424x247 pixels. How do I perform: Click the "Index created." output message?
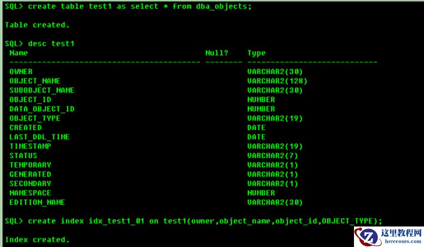click(x=37, y=239)
